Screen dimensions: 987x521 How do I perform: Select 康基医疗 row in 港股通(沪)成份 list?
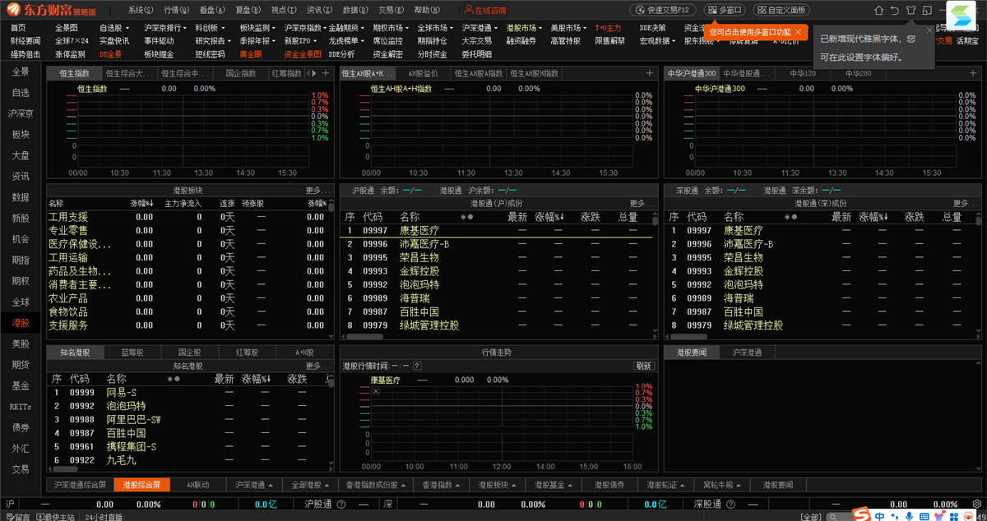496,231
